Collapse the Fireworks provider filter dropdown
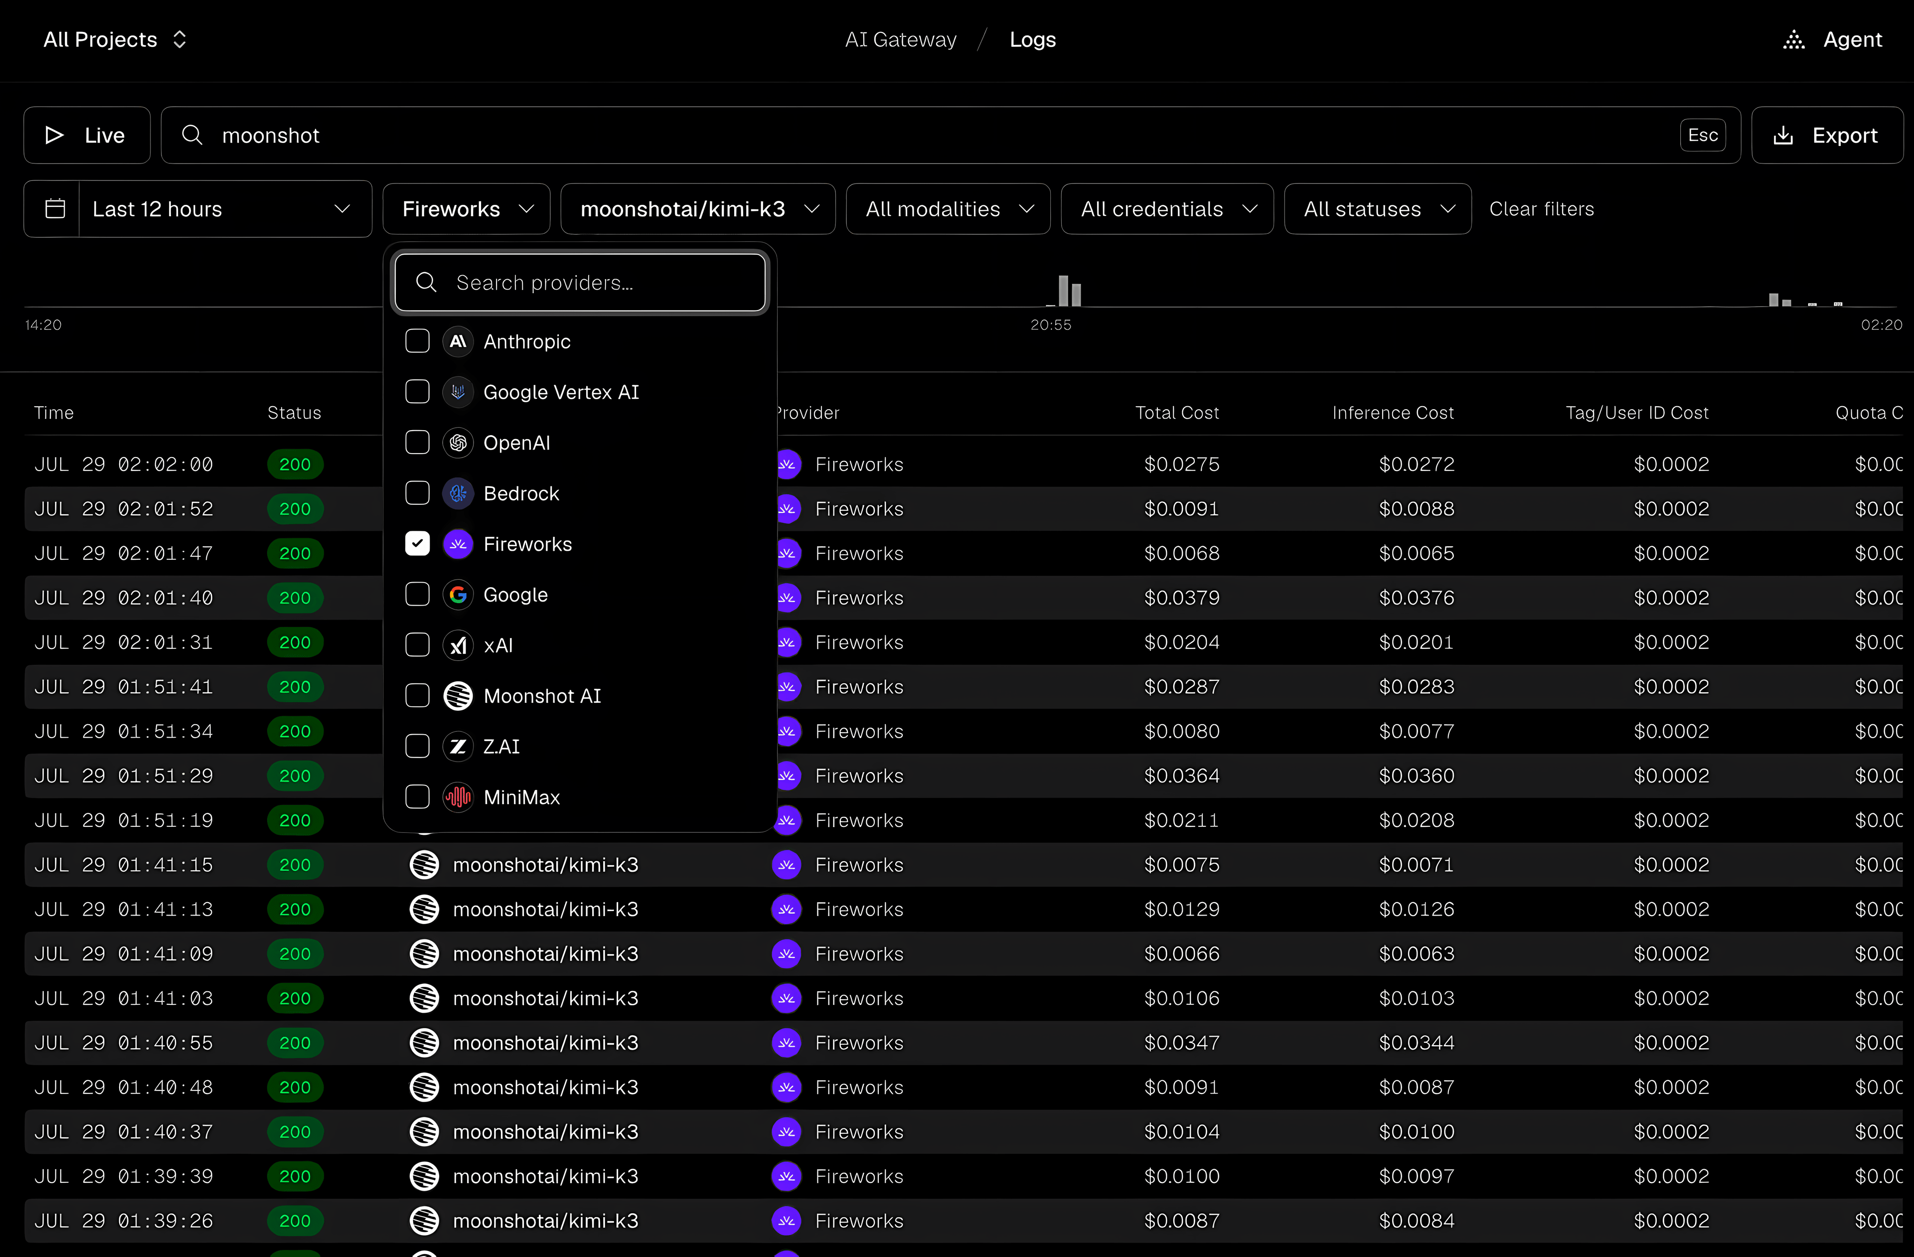This screenshot has height=1257, width=1914. 467,209
